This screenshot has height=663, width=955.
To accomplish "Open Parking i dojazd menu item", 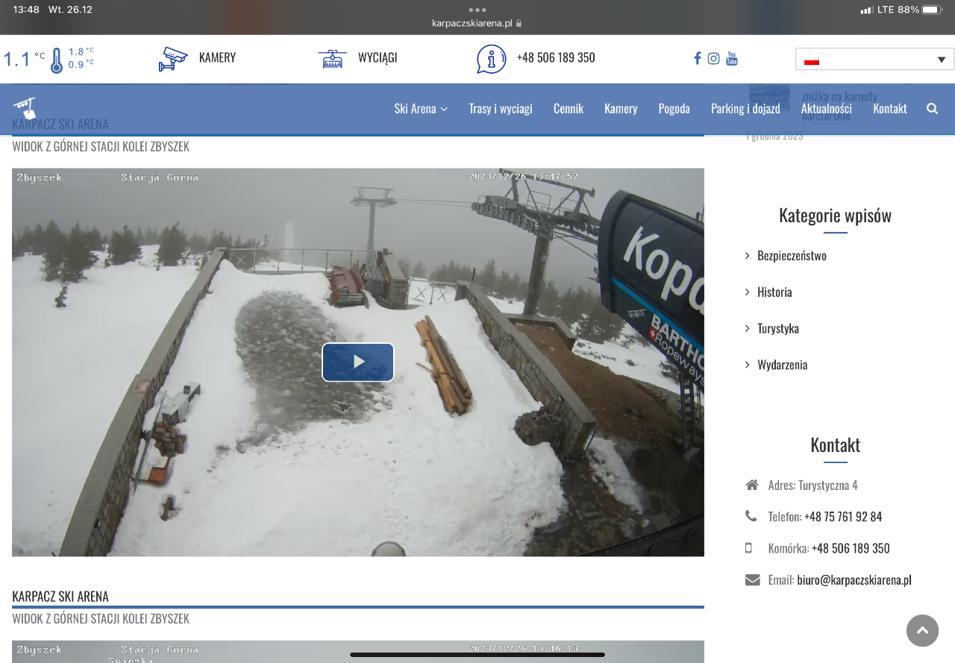I will tap(745, 108).
